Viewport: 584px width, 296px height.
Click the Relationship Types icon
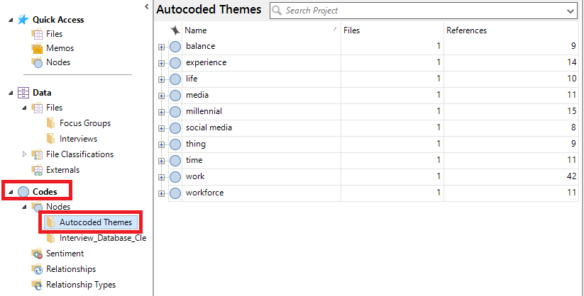coord(37,285)
